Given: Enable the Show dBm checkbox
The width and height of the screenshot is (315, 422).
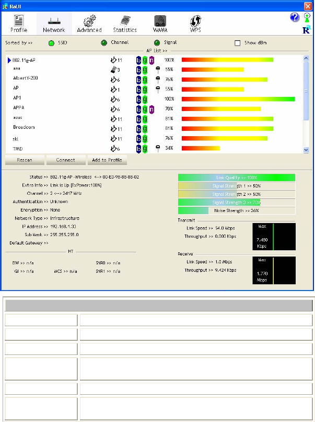Looking at the screenshot, I should click(237, 43).
